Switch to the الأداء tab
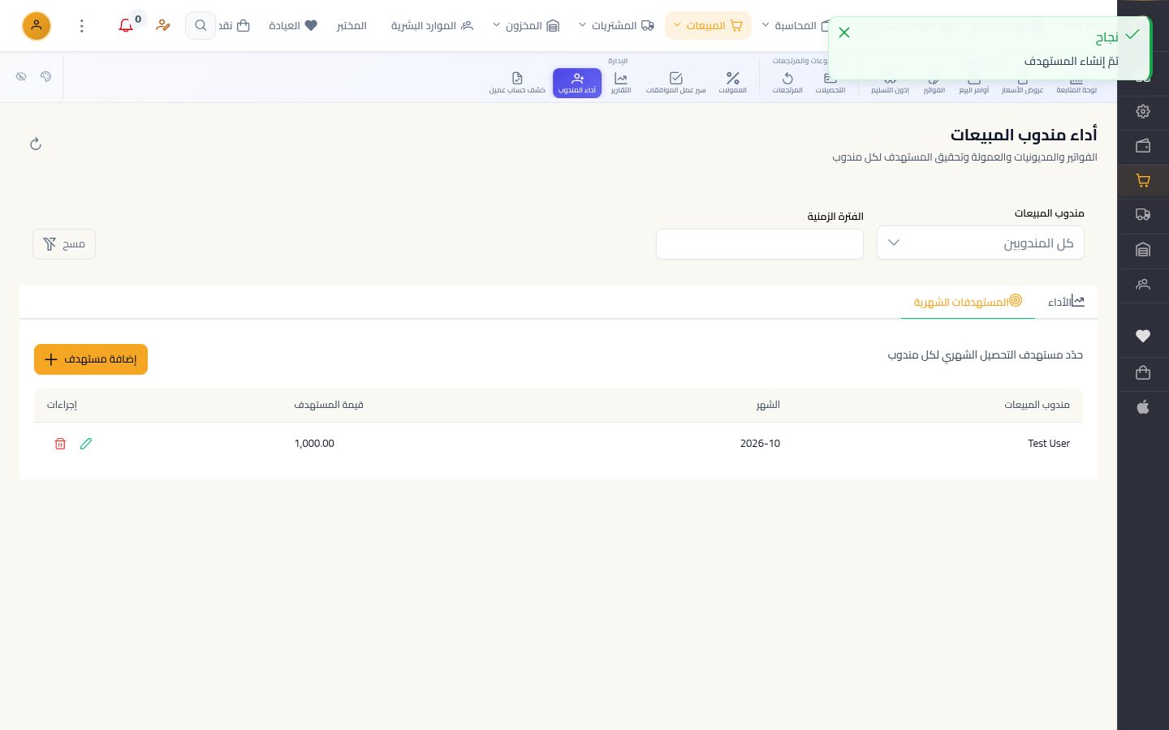The width and height of the screenshot is (1169, 730). point(1066,302)
